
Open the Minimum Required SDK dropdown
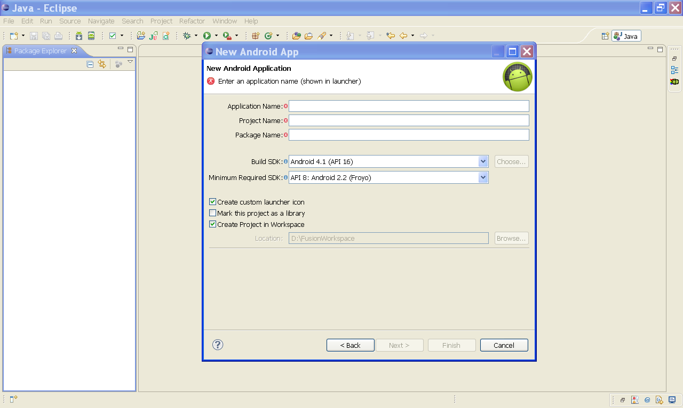(x=483, y=177)
